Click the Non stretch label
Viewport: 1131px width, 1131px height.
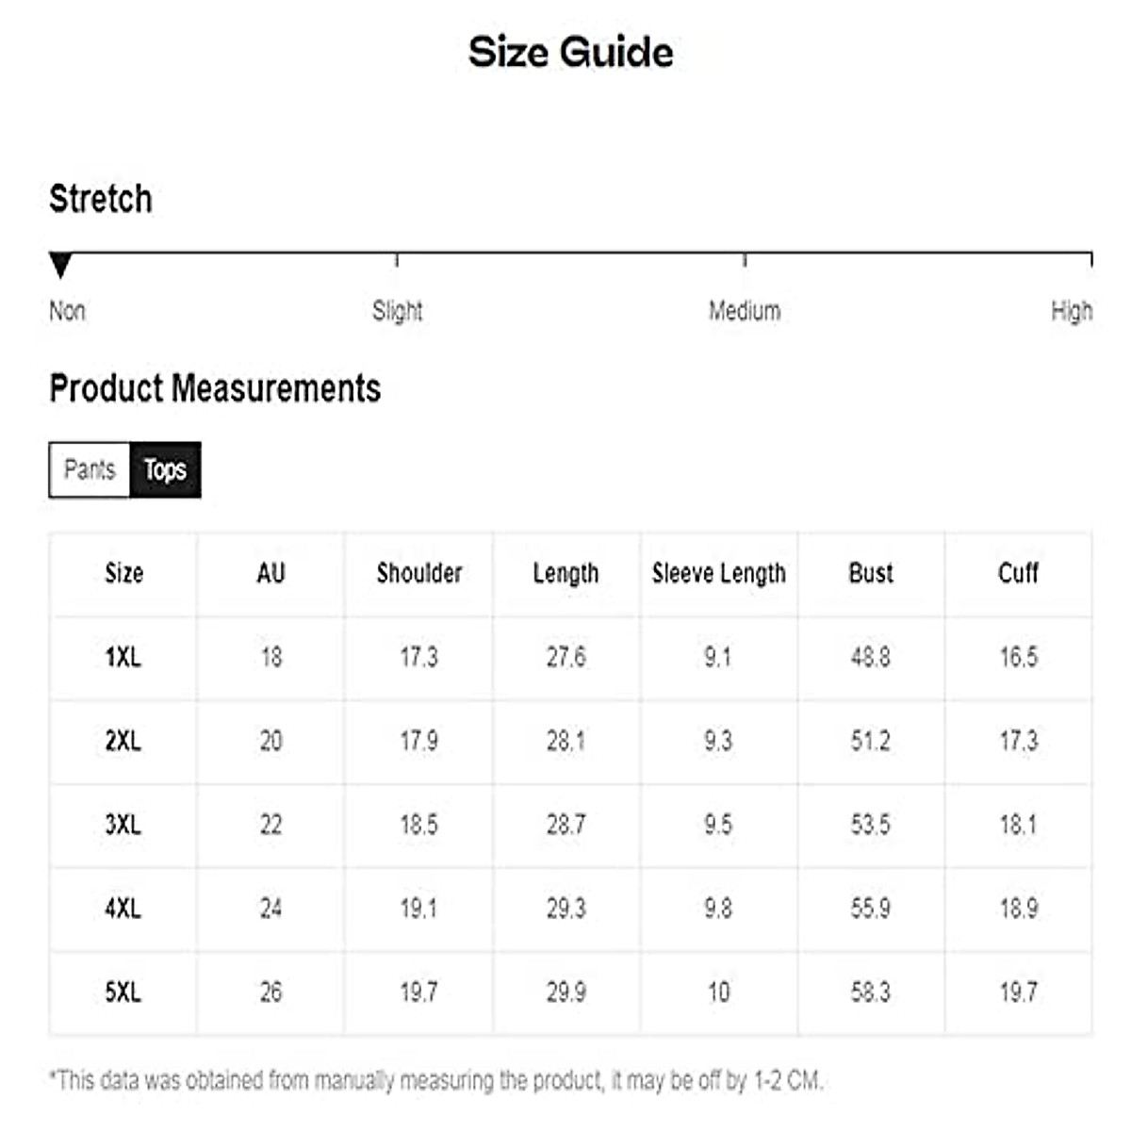(67, 310)
